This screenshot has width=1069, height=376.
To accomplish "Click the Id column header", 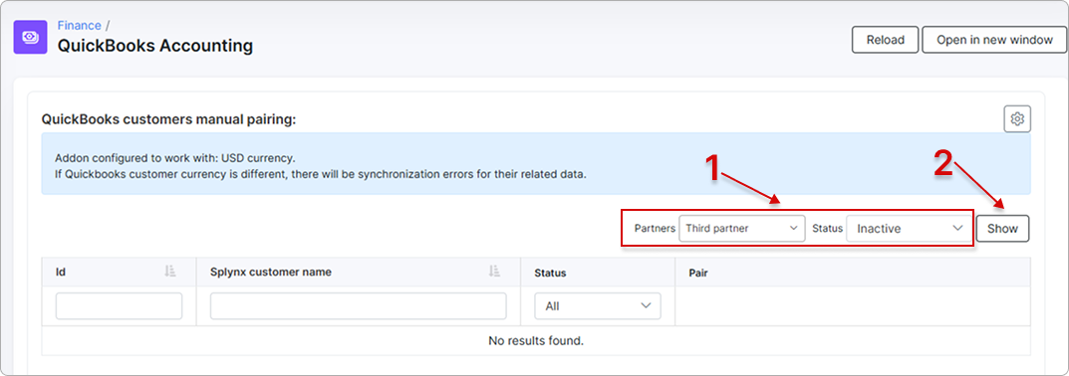I will 119,272.
